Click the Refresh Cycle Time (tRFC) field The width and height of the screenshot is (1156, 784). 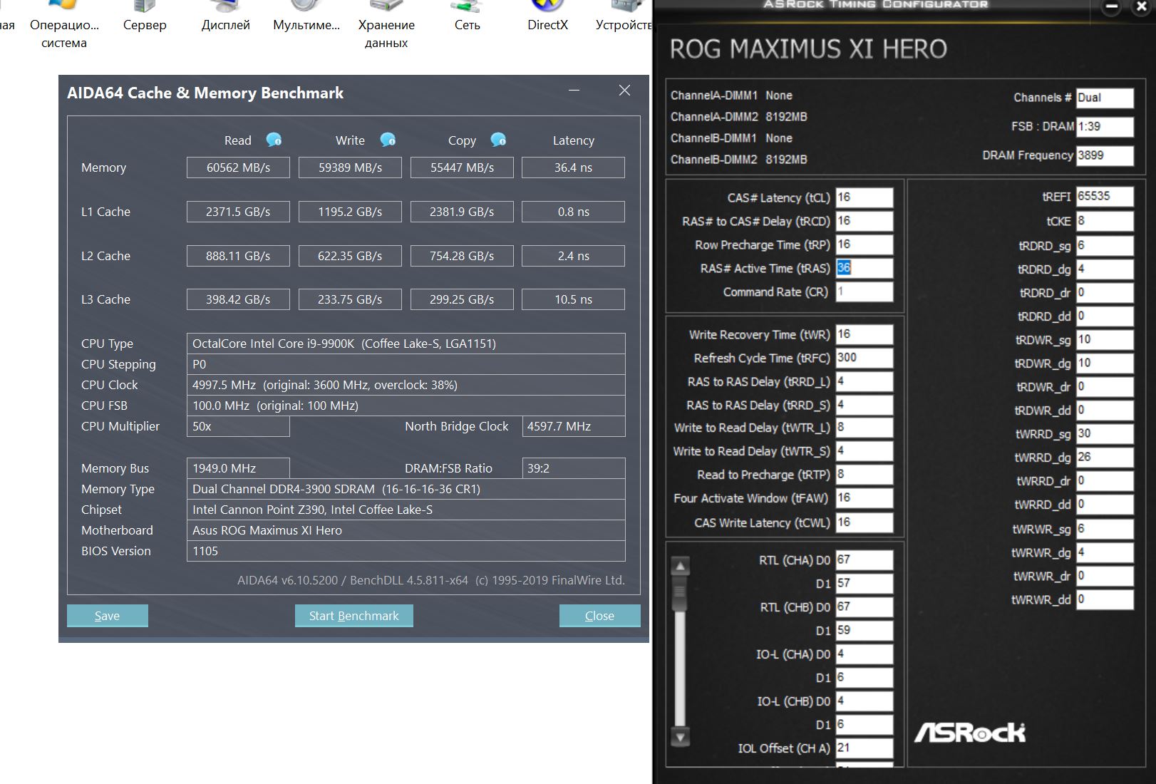coord(865,358)
